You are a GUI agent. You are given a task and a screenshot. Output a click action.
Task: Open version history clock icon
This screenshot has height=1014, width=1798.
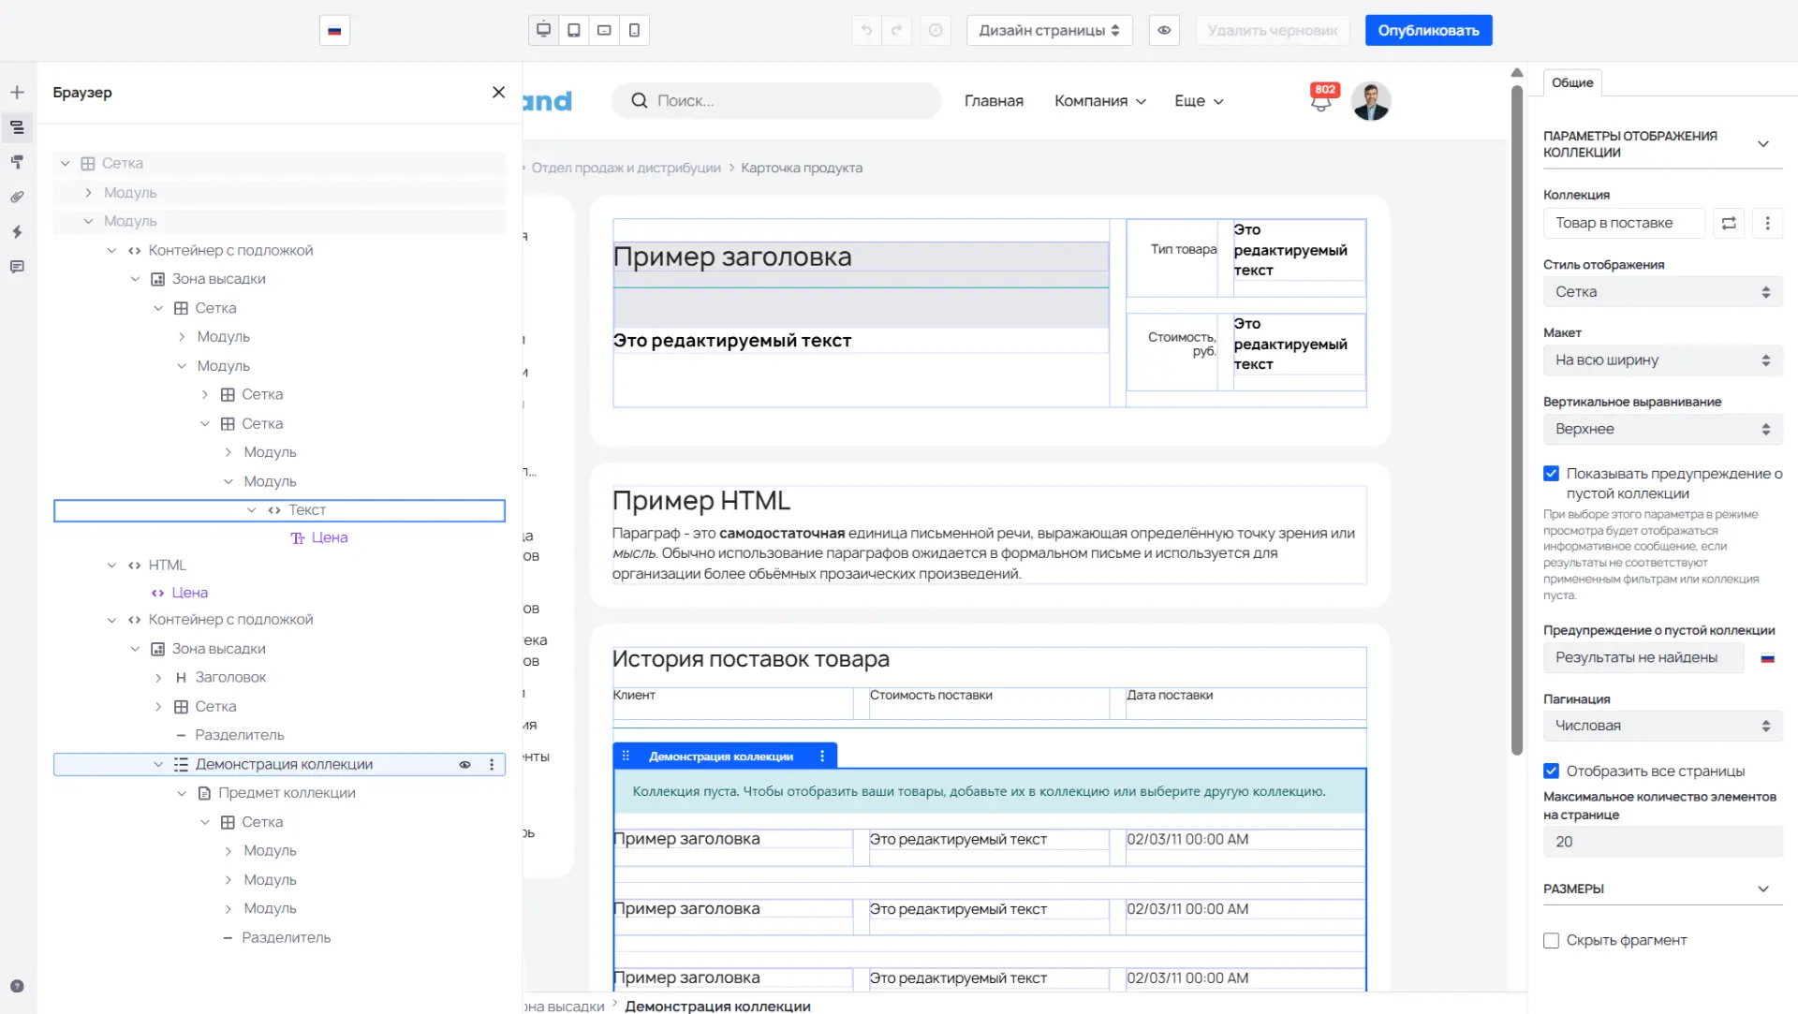point(936,30)
